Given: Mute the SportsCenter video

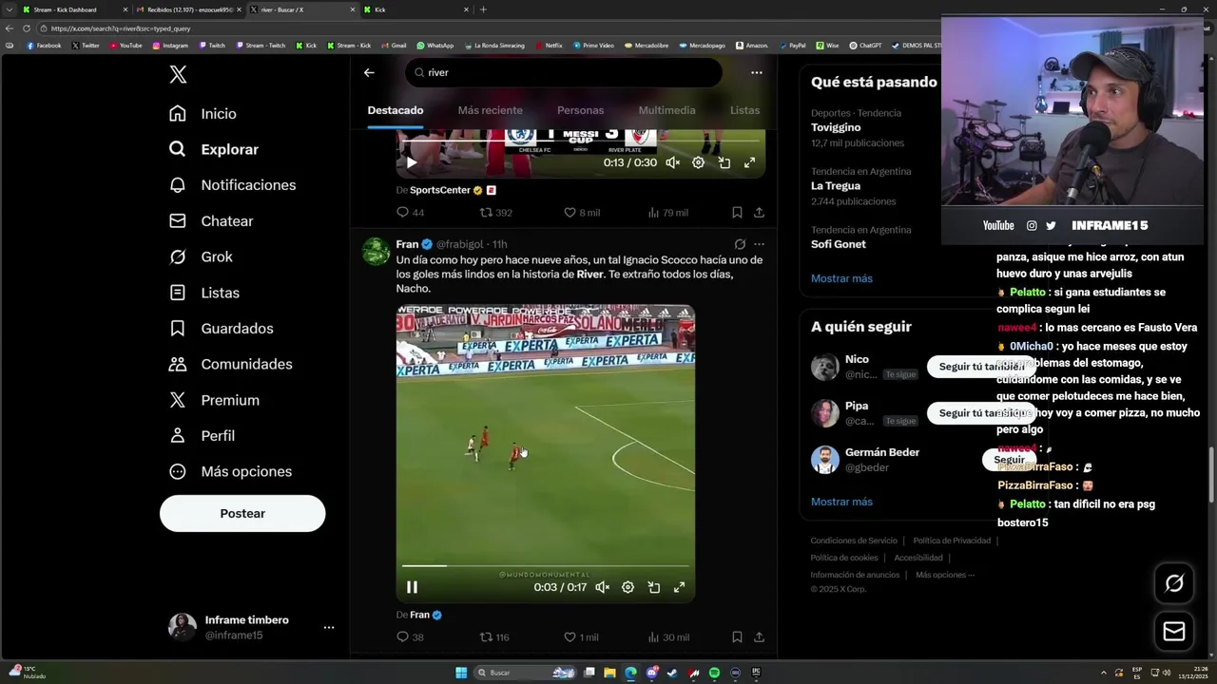Looking at the screenshot, I should click(x=672, y=162).
